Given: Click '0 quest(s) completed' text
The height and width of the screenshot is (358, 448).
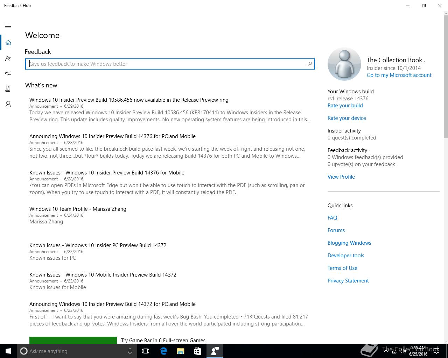Looking at the screenshot, I should [352, 138].
